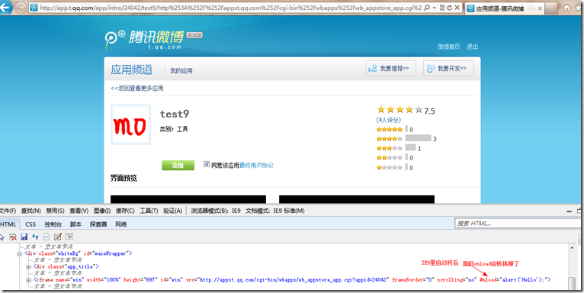The height and width of the screenshot is (293, 584).
Task: Collapse the div id="mainWrapper" node
Action: [19, 254]
